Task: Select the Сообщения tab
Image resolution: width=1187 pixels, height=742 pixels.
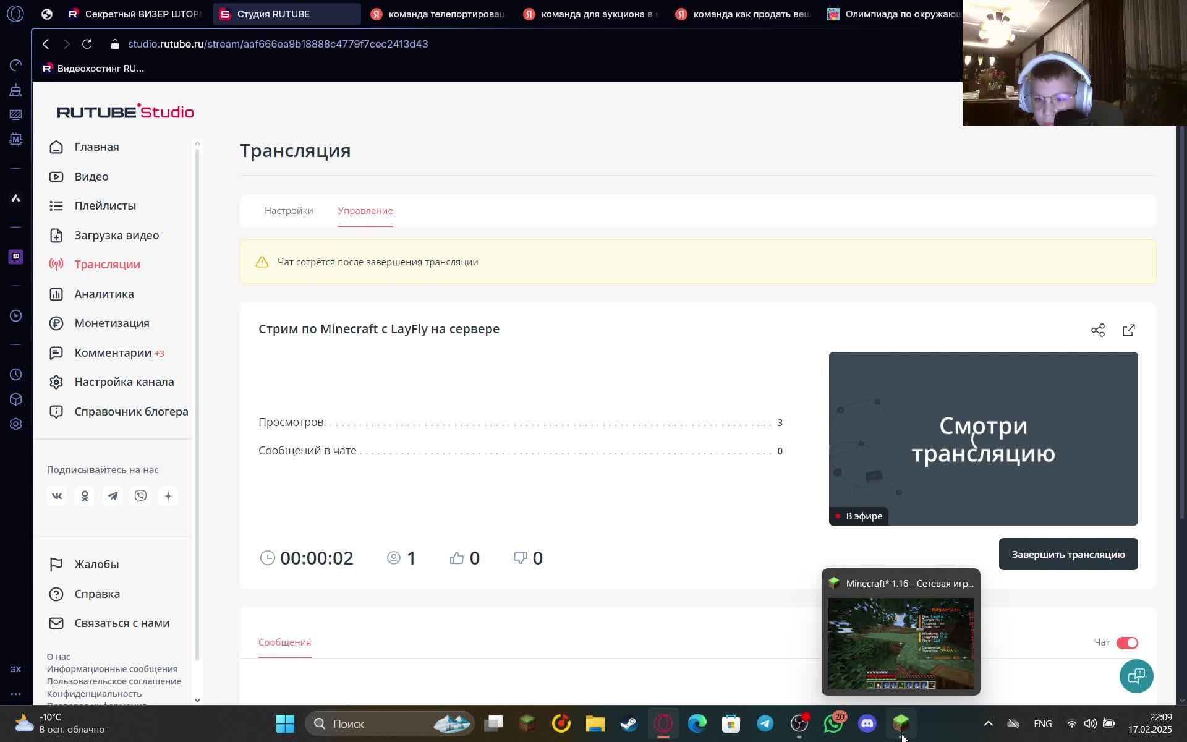Action: 284,642
